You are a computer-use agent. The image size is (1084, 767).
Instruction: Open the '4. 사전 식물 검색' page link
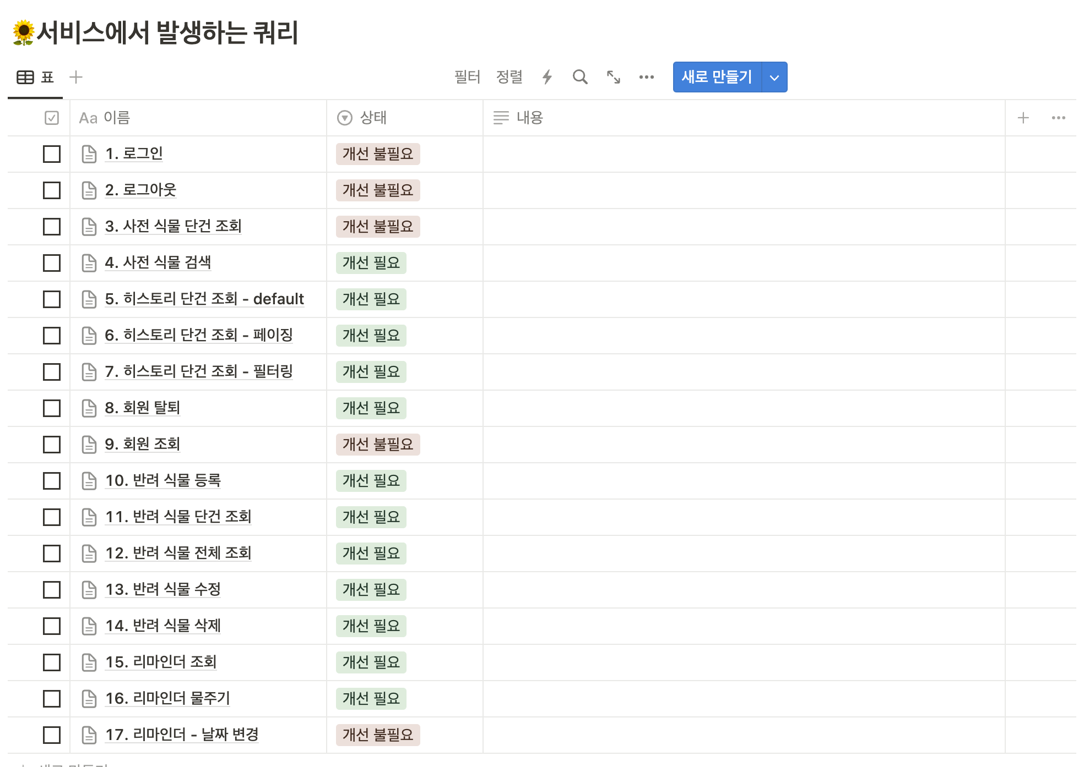click(158, 262)
